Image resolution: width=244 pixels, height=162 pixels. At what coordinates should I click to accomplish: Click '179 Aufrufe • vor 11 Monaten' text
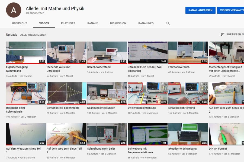pos(224,154)
